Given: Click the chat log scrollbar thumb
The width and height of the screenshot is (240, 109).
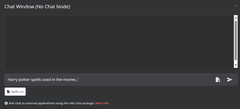Looking at the screenshot, I should point(236,40).
